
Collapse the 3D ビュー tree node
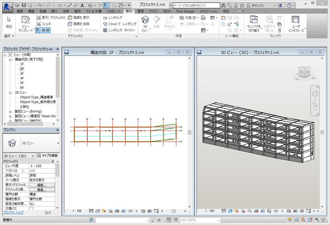10,93
